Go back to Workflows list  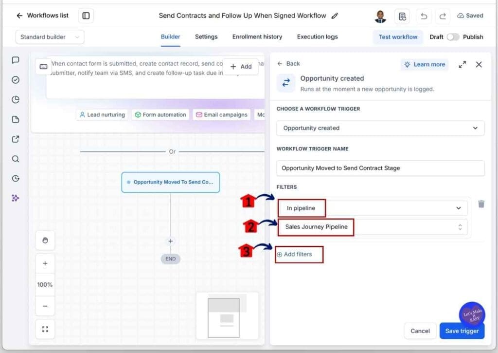(42, 15)
